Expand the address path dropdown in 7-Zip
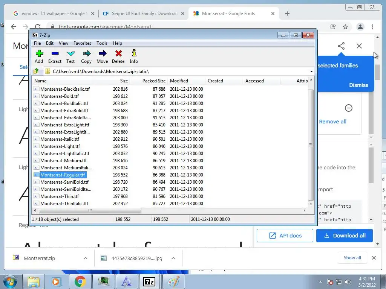Viewport: 386px width, 289px height. 311,71
